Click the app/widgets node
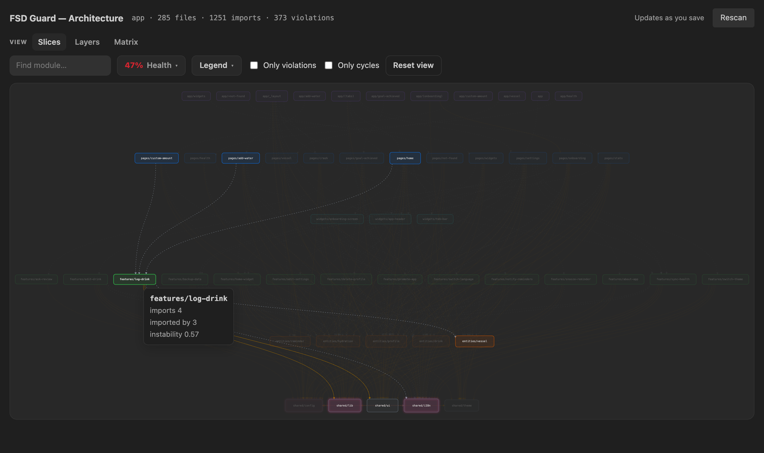Viewport: 764px width, 453px height. pos(196,96)
